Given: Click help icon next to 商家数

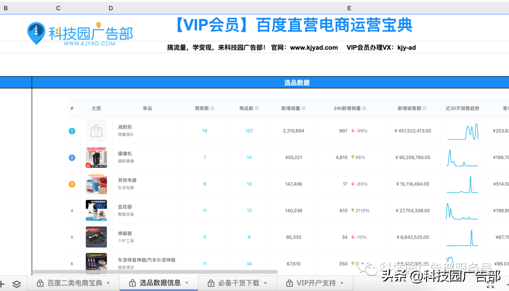Looking at the screenshot, I should pyautogui.click(x=212, y=109).
